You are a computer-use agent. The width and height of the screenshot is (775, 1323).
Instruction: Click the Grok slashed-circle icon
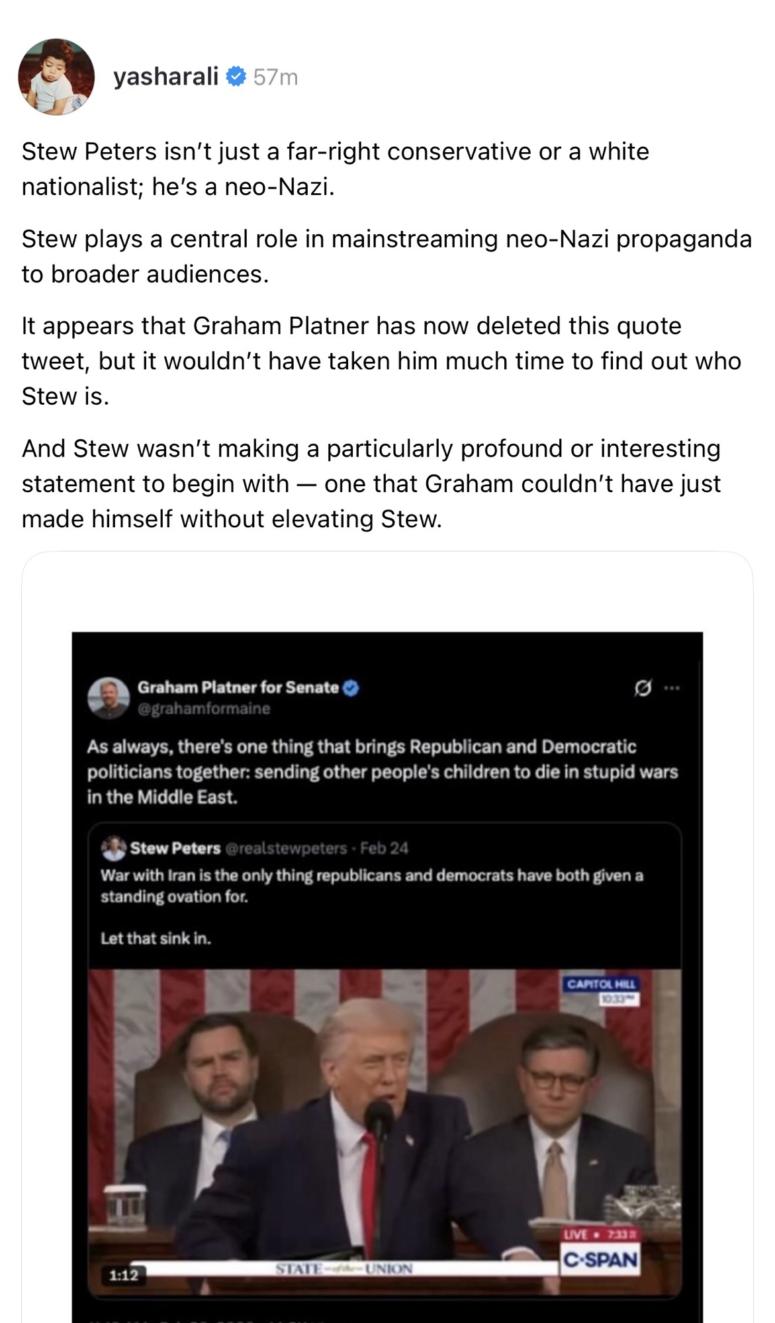click(x=642, y=689)
